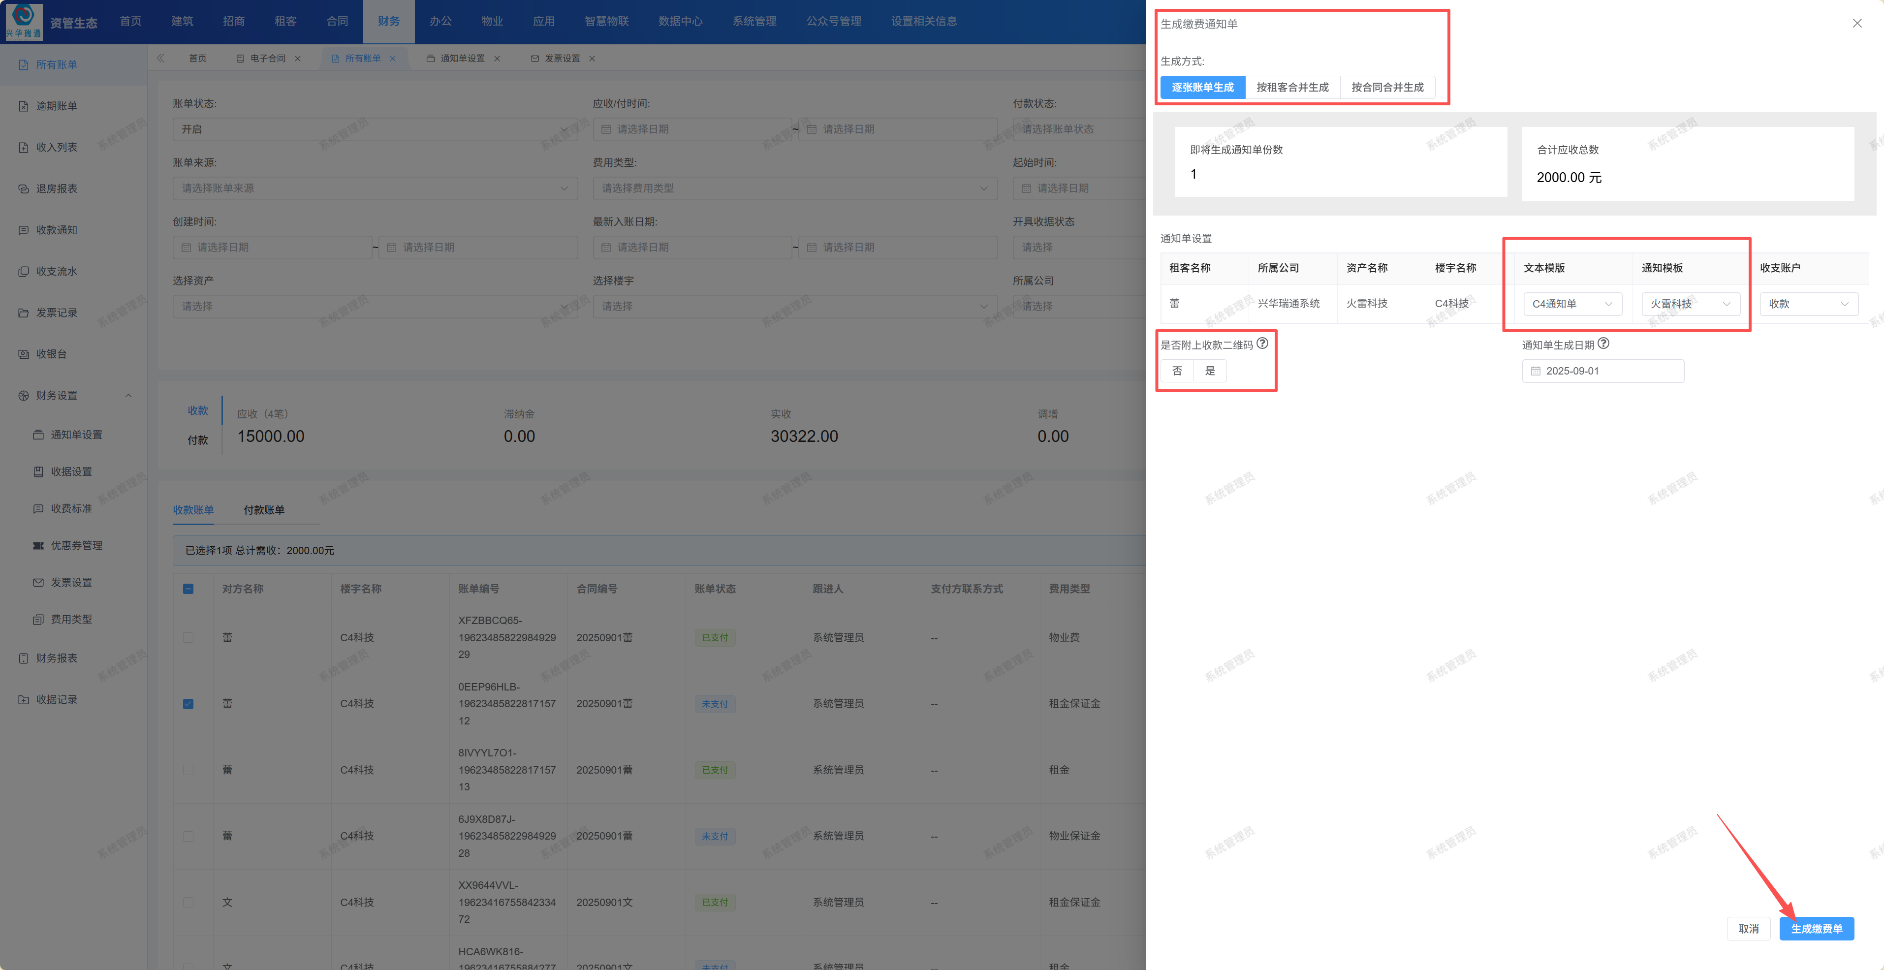Click the calendar icon in 通知单生成日期 field
Image resolution: width=1884 pixels, height=970 pixels.
(1536, 371)
